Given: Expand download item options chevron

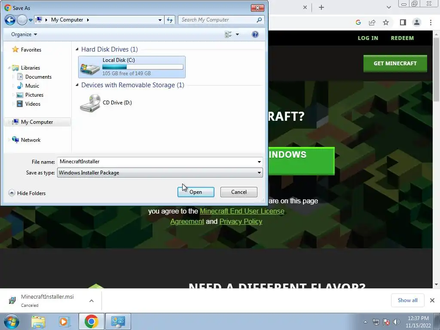Looking at the screenshot, I should [92, 300].
